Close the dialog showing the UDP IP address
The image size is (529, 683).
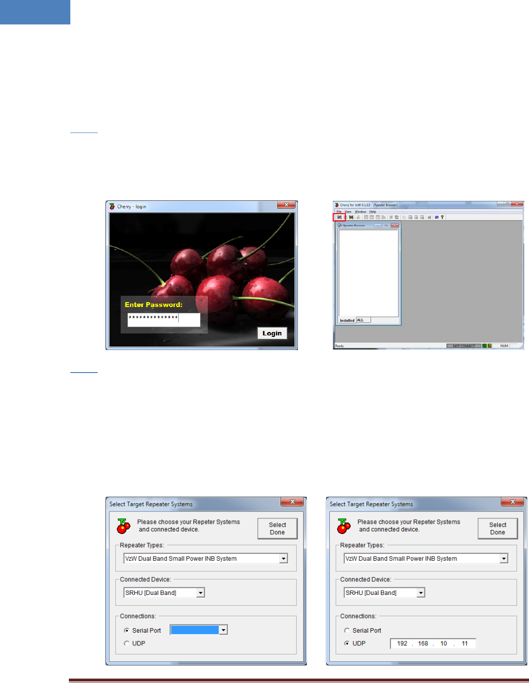point(513,502)
